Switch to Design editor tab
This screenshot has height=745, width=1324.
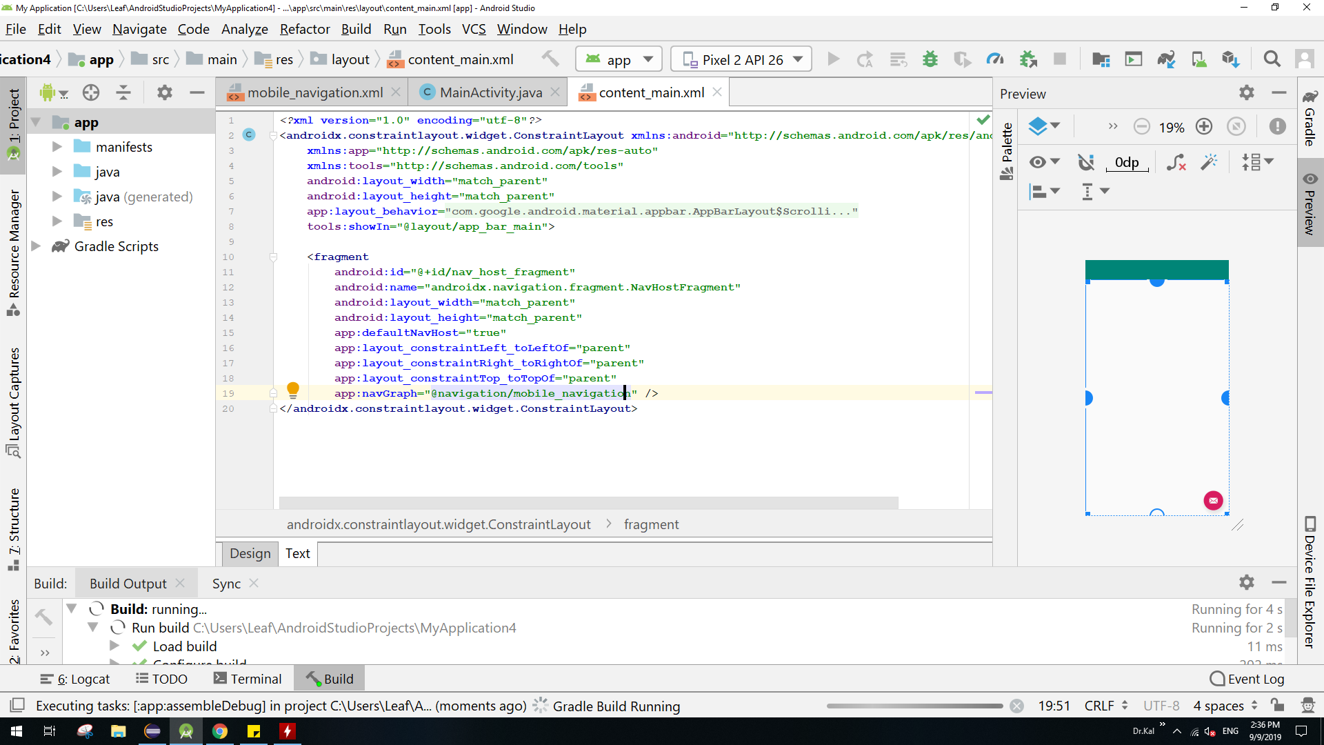coord(250,553)
